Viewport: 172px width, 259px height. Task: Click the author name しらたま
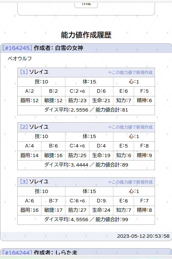66,252
